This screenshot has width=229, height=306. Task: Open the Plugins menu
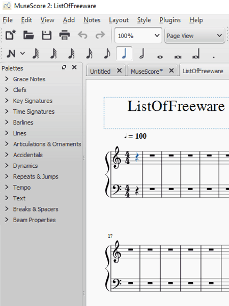(170, 20)
